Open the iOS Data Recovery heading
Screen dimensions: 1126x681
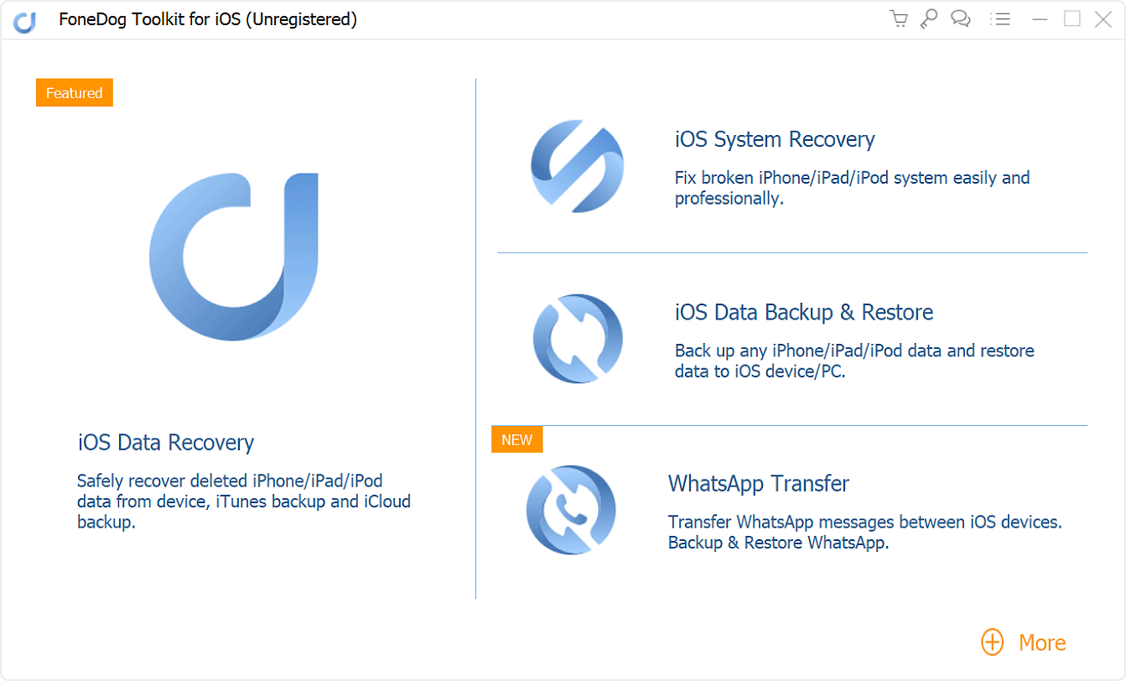point(166,442)
